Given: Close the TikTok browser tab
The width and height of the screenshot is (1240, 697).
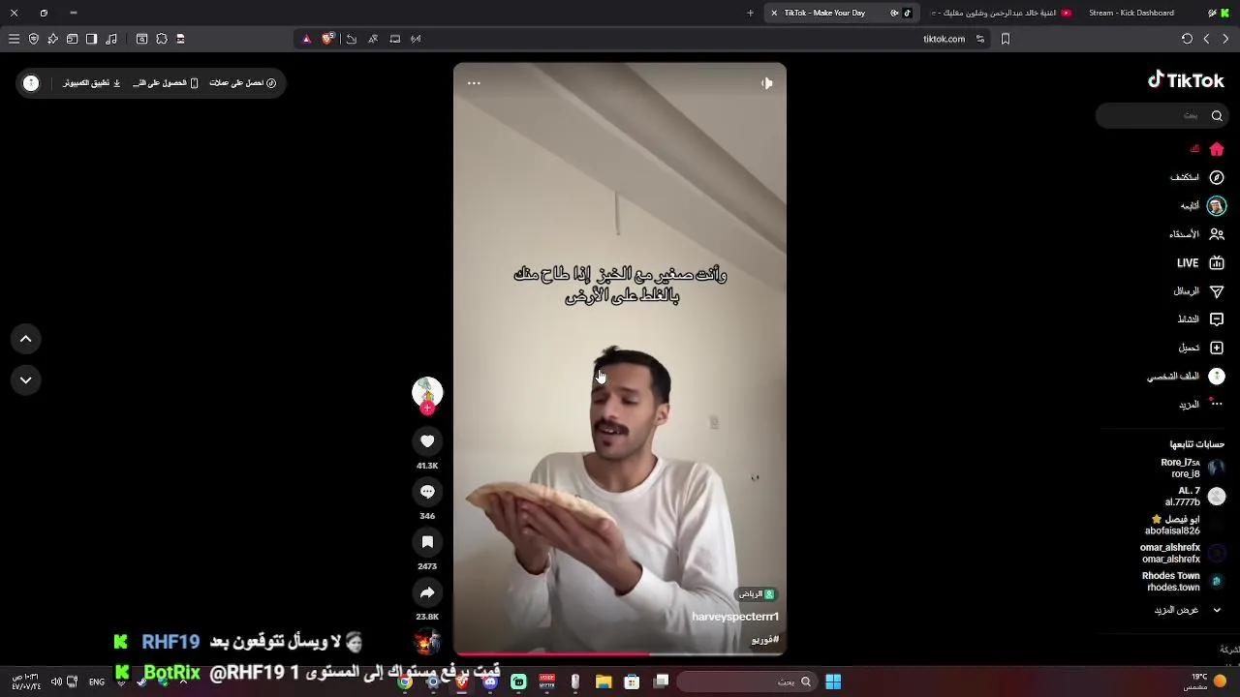Looking at the screenshot, I should click(774, 13).
